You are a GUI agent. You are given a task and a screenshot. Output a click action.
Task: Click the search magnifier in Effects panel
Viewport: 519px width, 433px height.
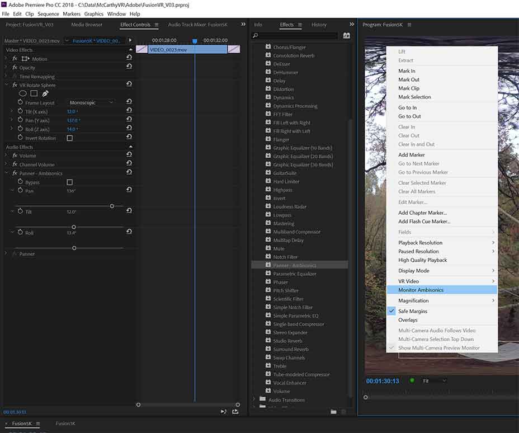pyautogui.click(x=255, y=35)
